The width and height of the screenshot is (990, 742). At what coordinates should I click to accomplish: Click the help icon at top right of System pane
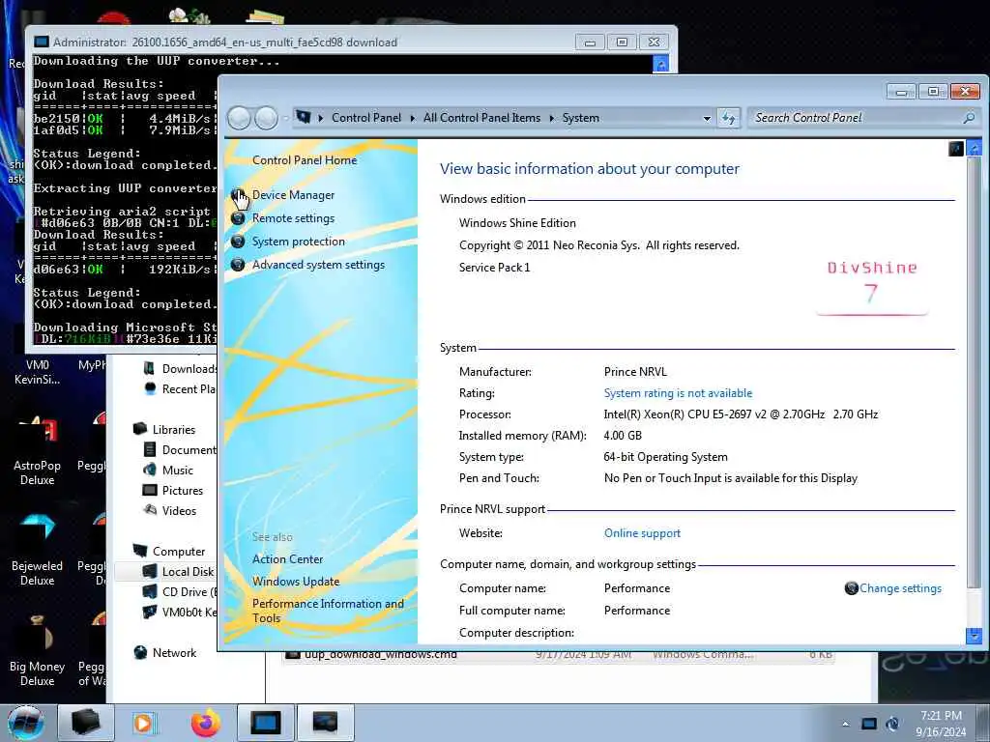(x=956, y=148)
